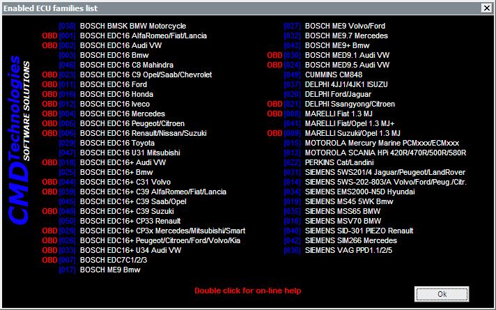The image size is (496, 310).
Task: Click the Ok button
Action: click(x=442, y=294)
